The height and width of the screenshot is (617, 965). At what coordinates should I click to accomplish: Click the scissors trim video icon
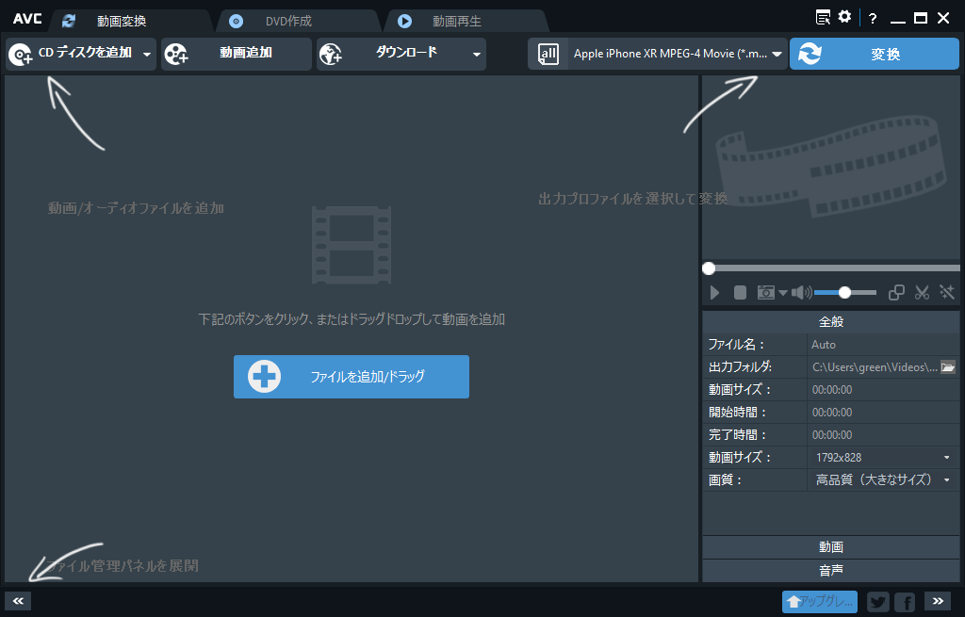pyautogui.click(x=922, y=293)
